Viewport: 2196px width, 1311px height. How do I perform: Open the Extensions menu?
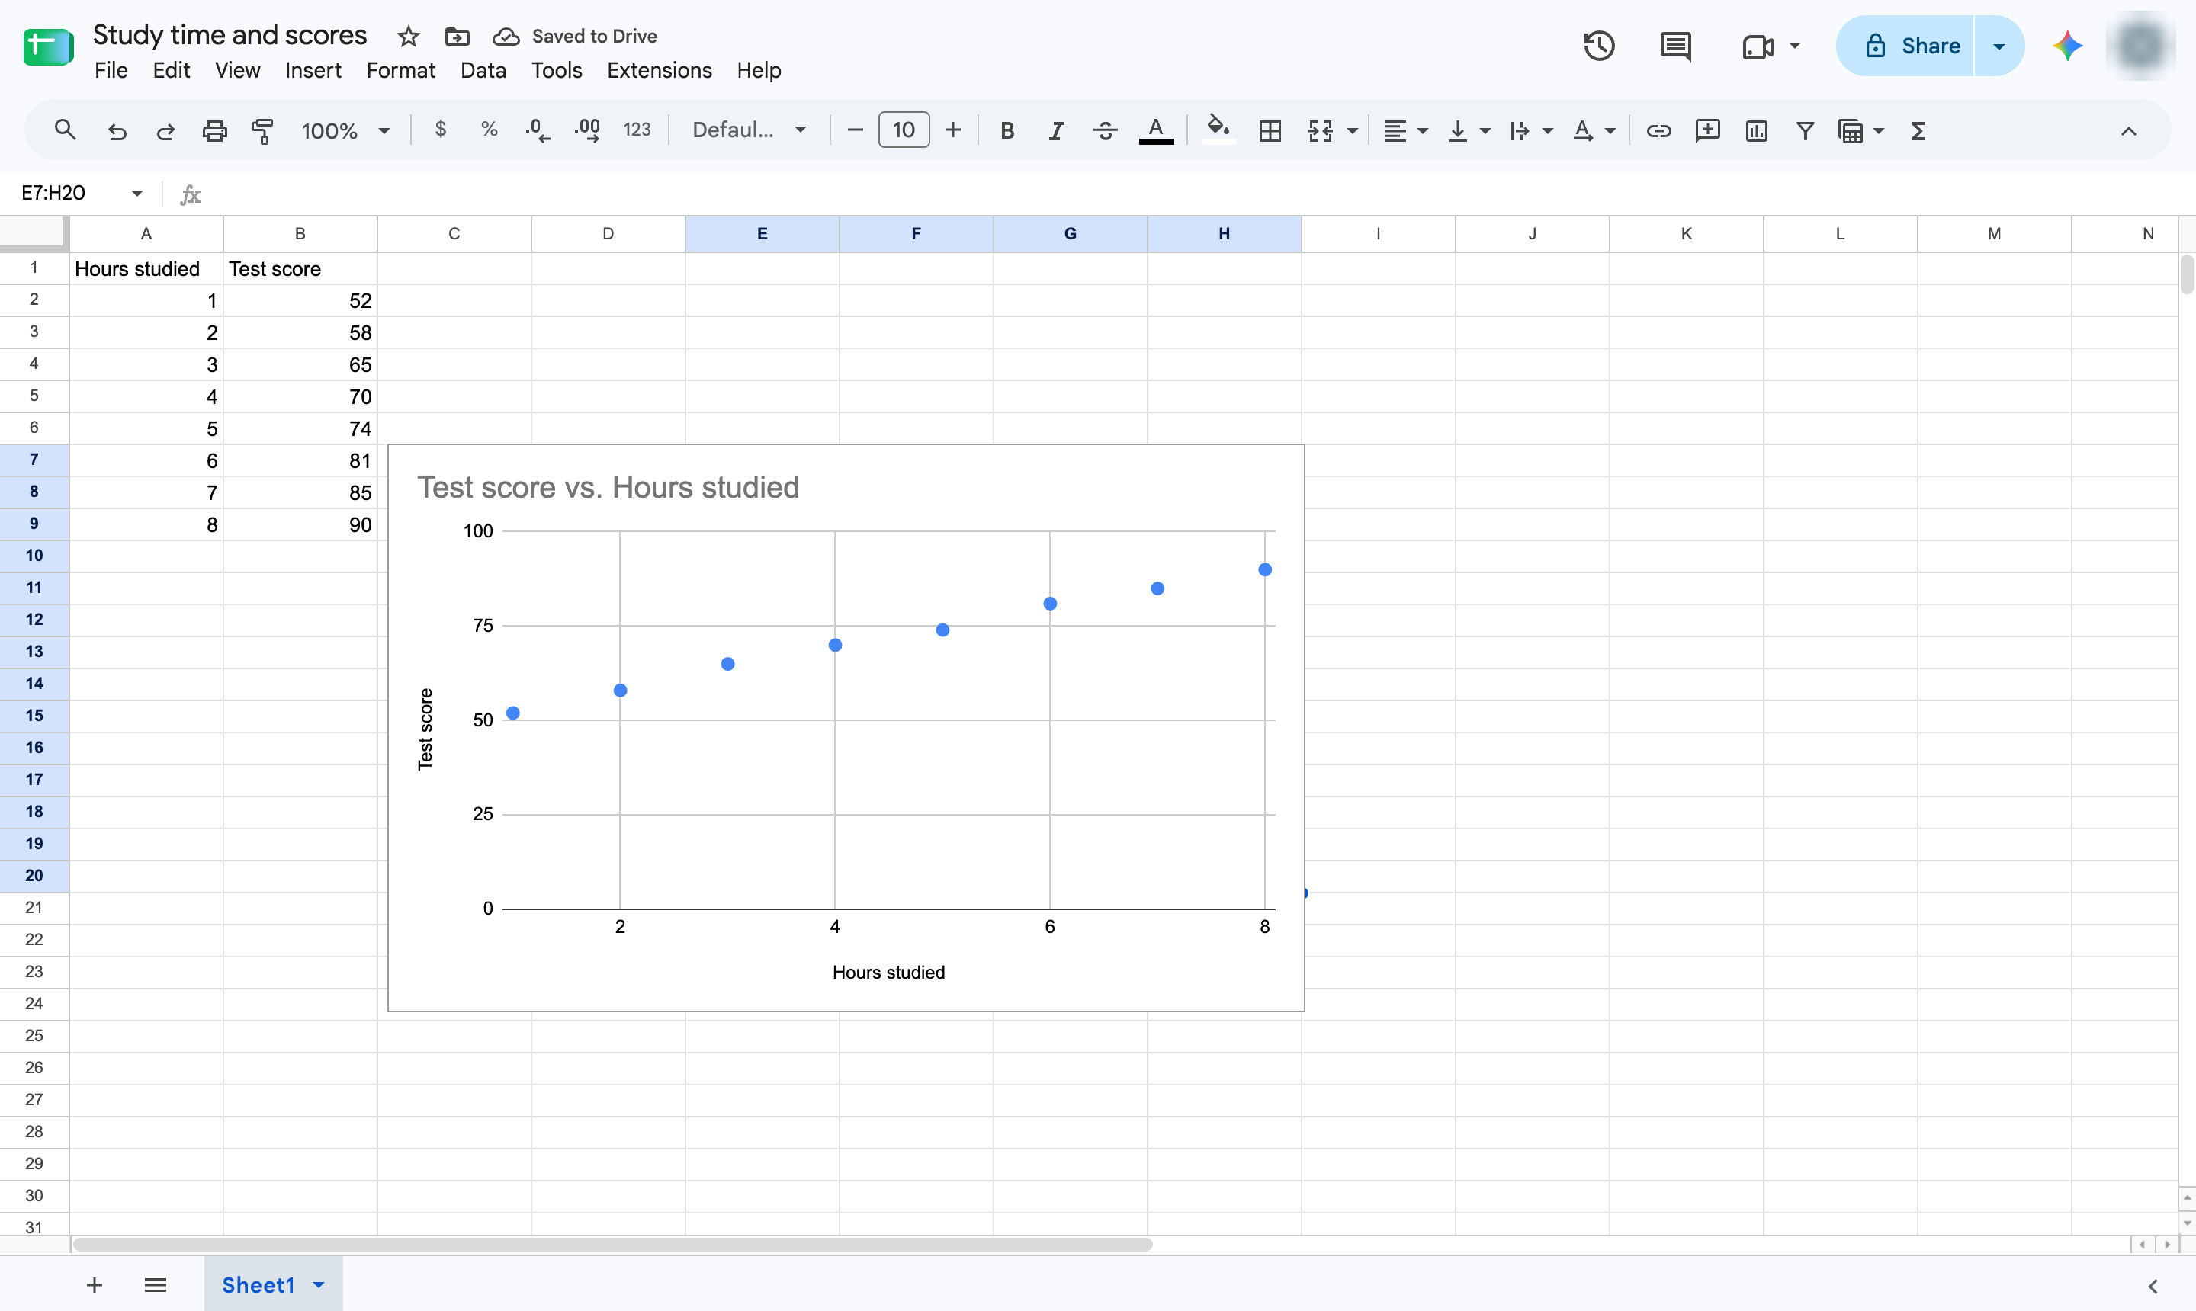(660, 70)
